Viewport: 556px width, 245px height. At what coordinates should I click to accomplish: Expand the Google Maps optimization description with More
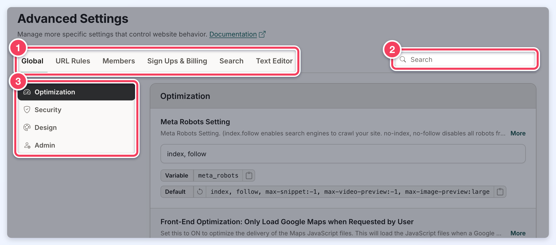tap(518, 233)
